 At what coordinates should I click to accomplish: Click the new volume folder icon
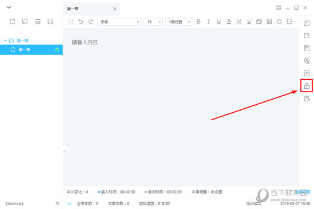(13, 22)
